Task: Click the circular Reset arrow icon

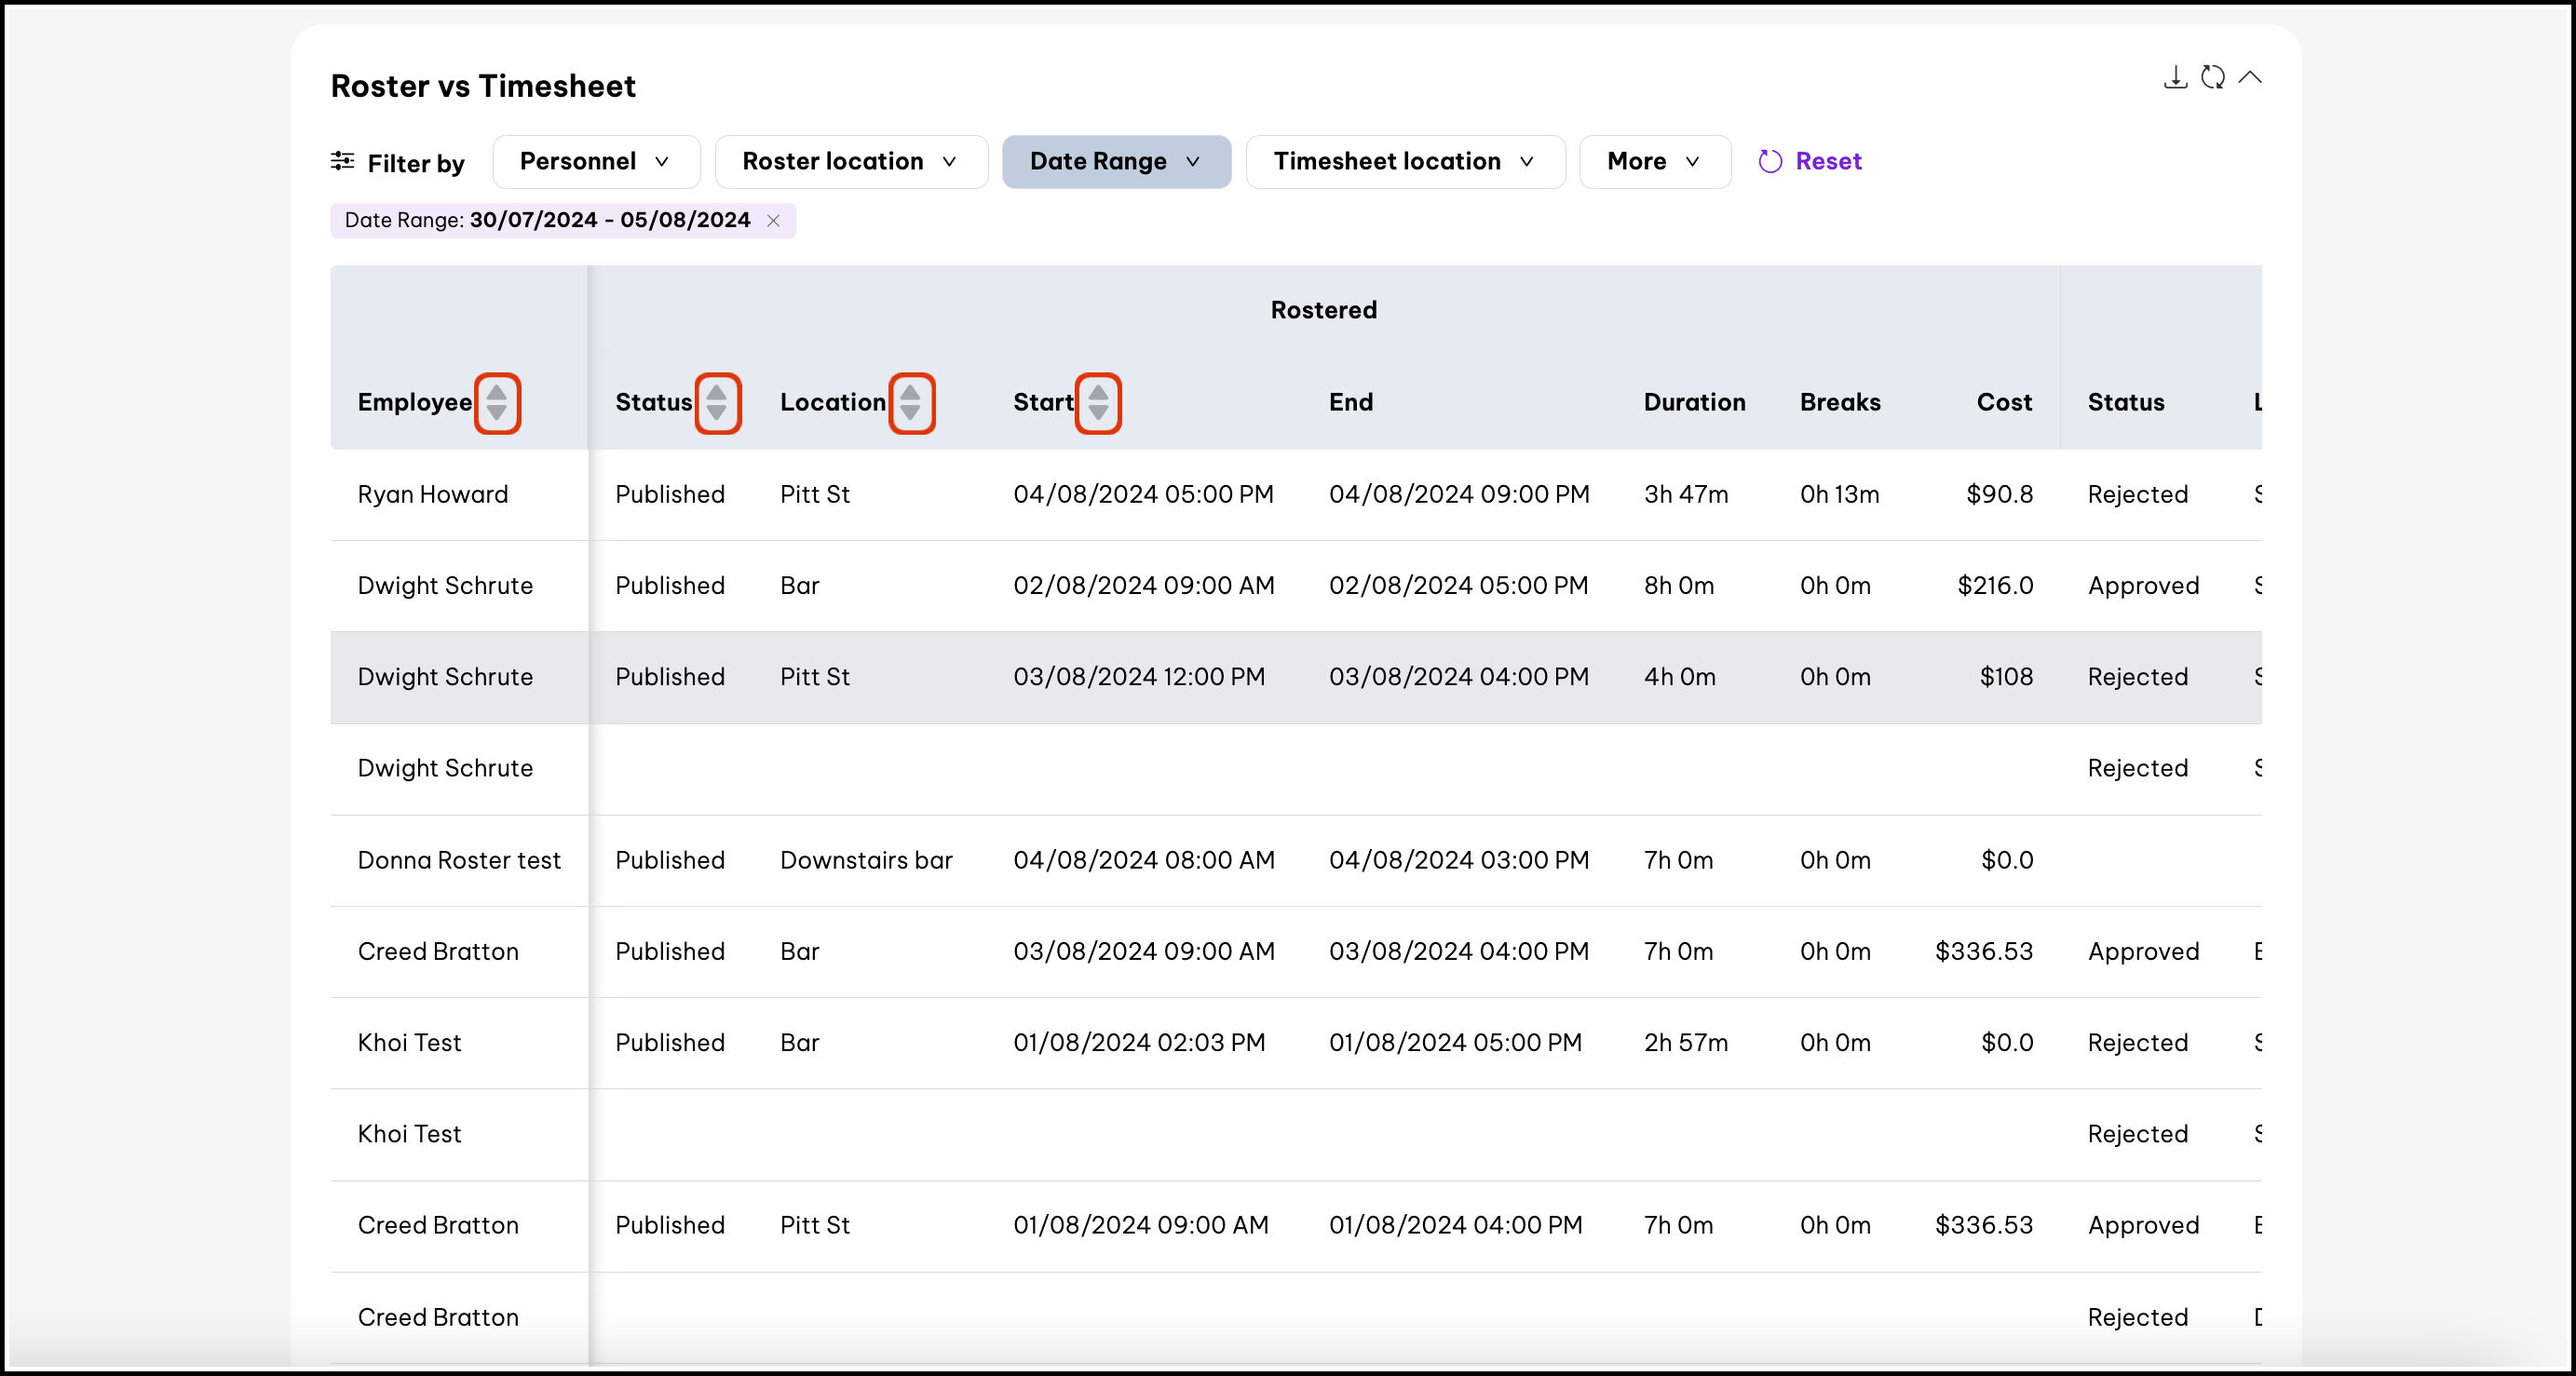Action: pyautogui.click(x=1770, y=162)
